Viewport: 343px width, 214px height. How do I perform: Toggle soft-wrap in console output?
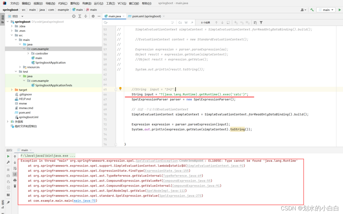pos(15,168)
